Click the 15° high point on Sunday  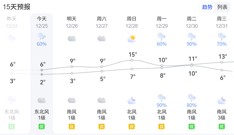[x=132, y=60]
